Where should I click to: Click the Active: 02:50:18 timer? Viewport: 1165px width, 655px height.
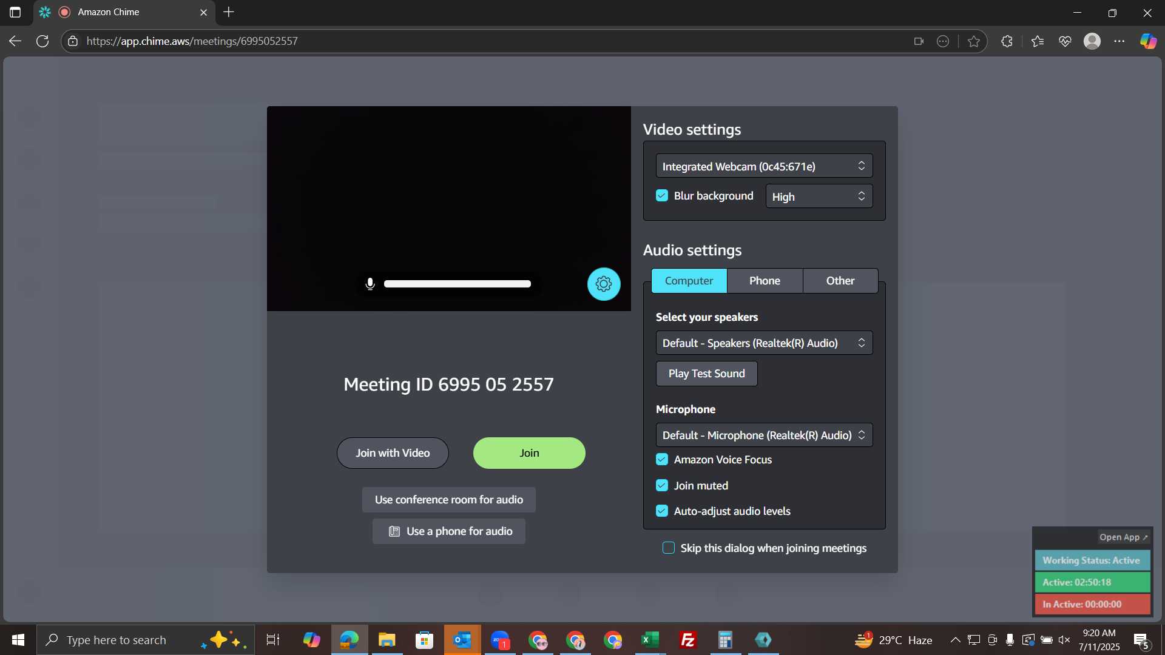click(1092, 582)
